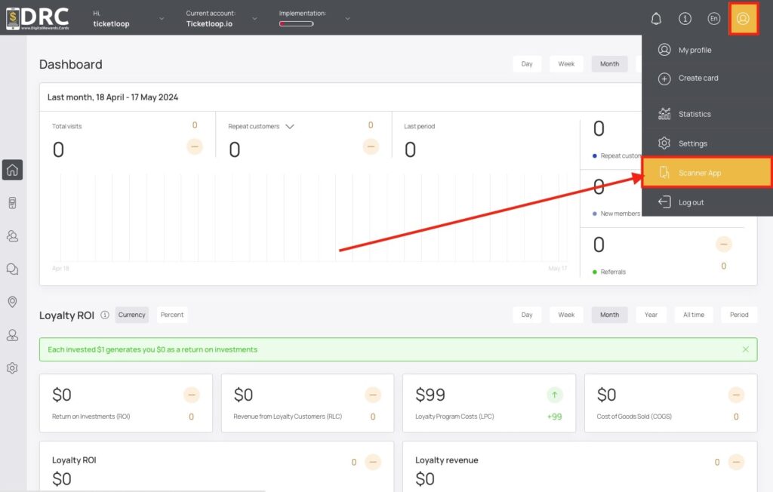The width and height of the screenshot is (773, 492).
Task: Click Log out in the menu
Action: click(707, 202)
